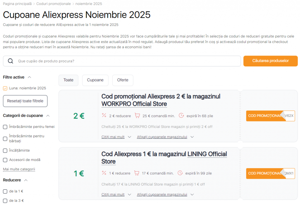Click percent discount icon in LINING coupon

104,173
